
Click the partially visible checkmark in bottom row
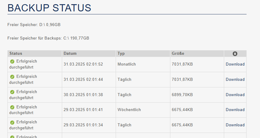[12, 137]
